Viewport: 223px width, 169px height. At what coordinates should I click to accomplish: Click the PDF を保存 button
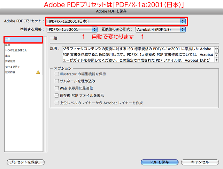pos(160,162)
